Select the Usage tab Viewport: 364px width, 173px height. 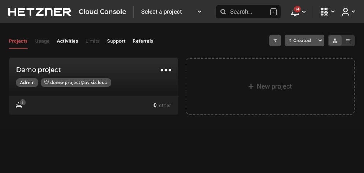[42, 41]
